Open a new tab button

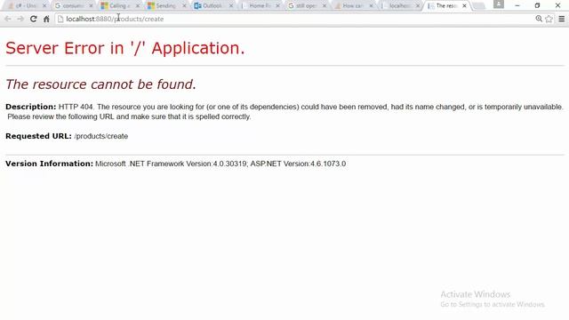(x=479, y=6)
